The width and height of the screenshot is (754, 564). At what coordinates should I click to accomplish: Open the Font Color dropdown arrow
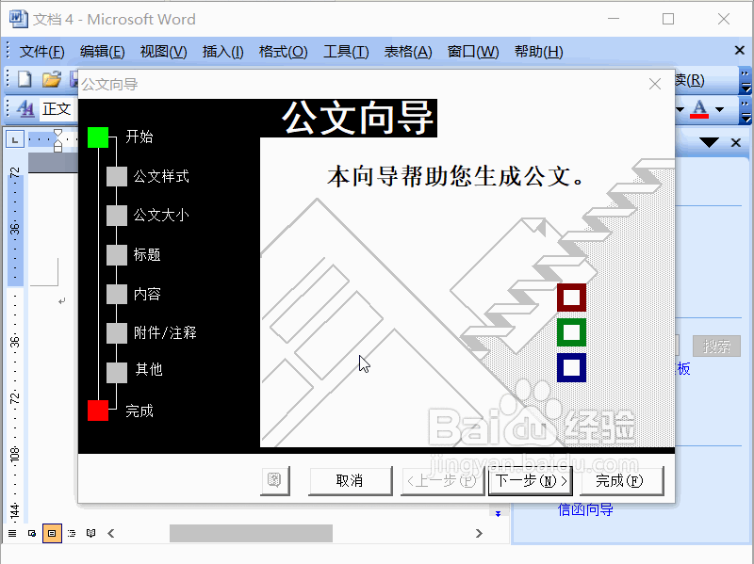point(719,110)
